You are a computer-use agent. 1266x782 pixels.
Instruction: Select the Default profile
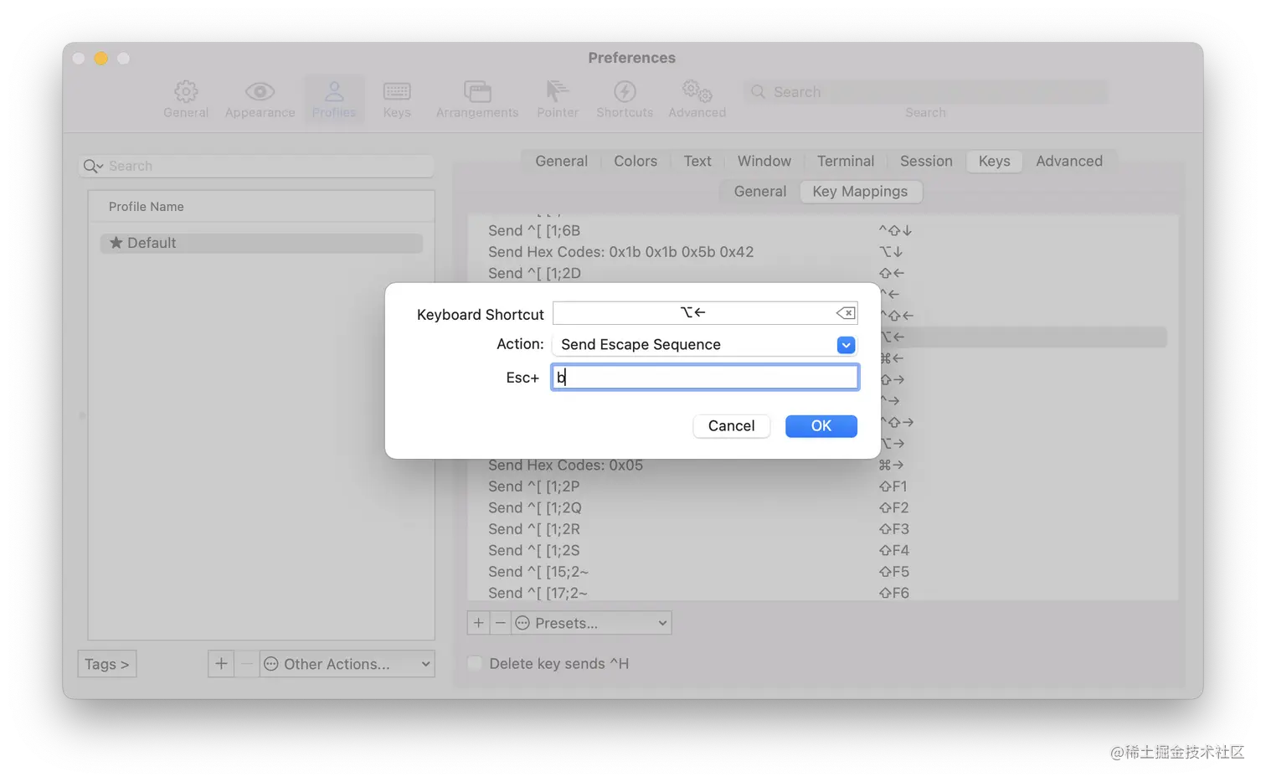coord(261,243)
